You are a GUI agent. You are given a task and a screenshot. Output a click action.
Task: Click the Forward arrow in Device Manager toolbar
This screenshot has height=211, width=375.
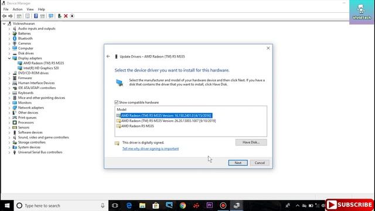[x=11, y=16]
